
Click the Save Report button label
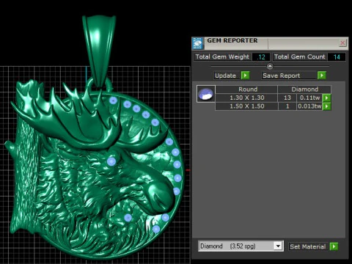click(x=281, y=76)
